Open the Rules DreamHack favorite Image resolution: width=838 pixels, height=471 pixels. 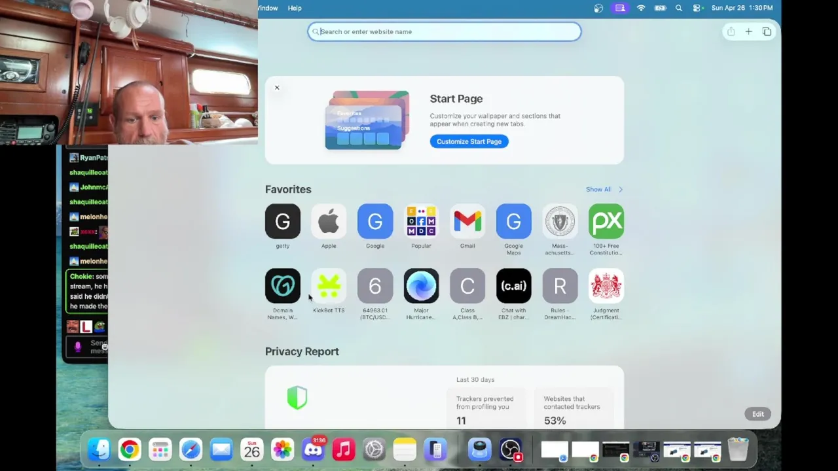[x=560, y=286]
